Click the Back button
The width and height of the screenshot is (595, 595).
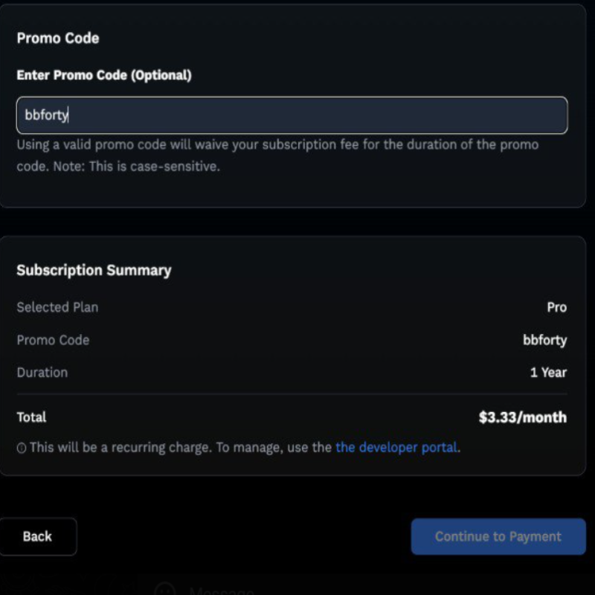[38, 536]
